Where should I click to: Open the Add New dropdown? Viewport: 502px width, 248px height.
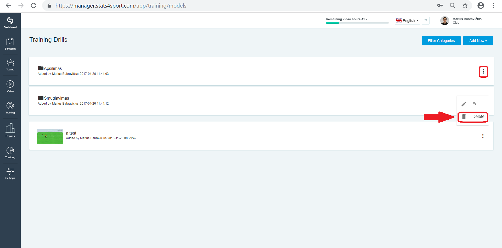click(x=478, y=41)
